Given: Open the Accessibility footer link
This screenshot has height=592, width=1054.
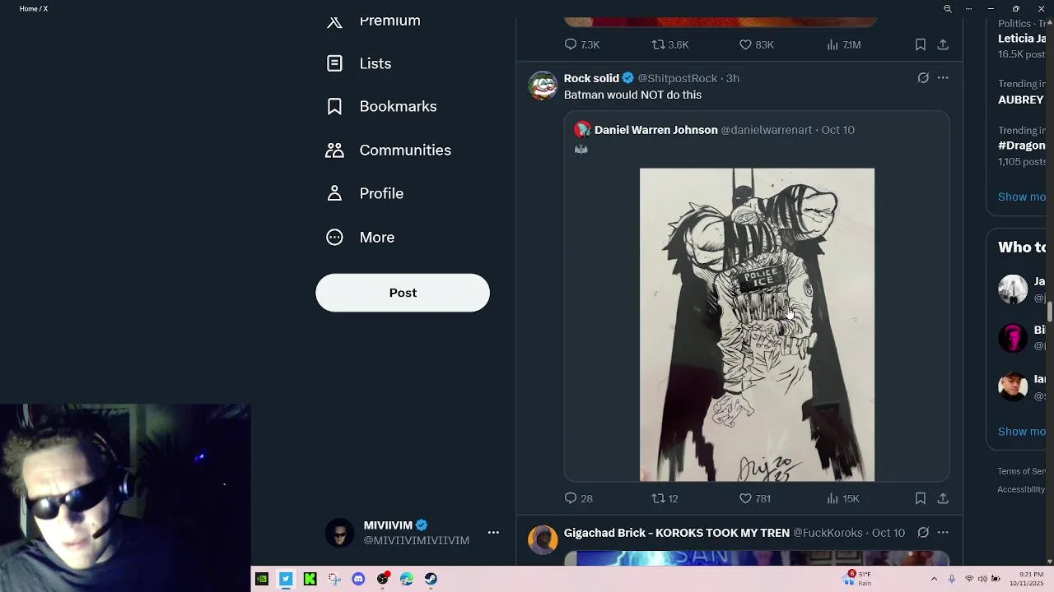Looking at the screenshot, I should (1021, 489).
